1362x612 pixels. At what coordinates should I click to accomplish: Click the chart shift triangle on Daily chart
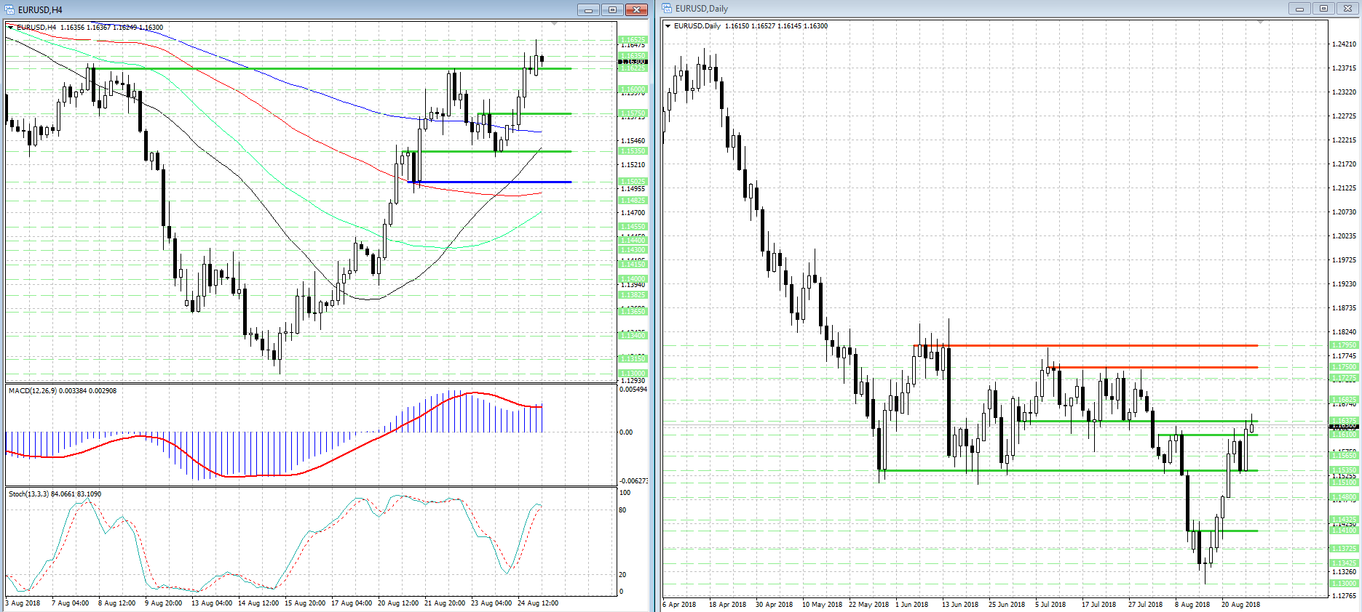1261,23
